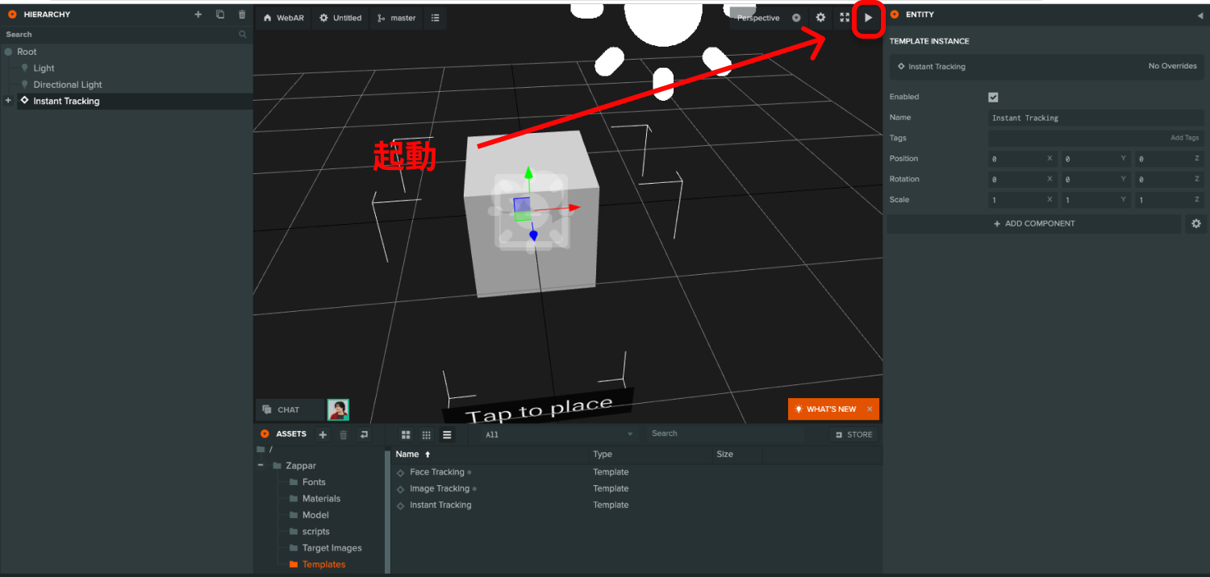Go to WebAR project home
Image resolution: width=1210 pixels, height=577 pixels.
[x=284, y=18]
